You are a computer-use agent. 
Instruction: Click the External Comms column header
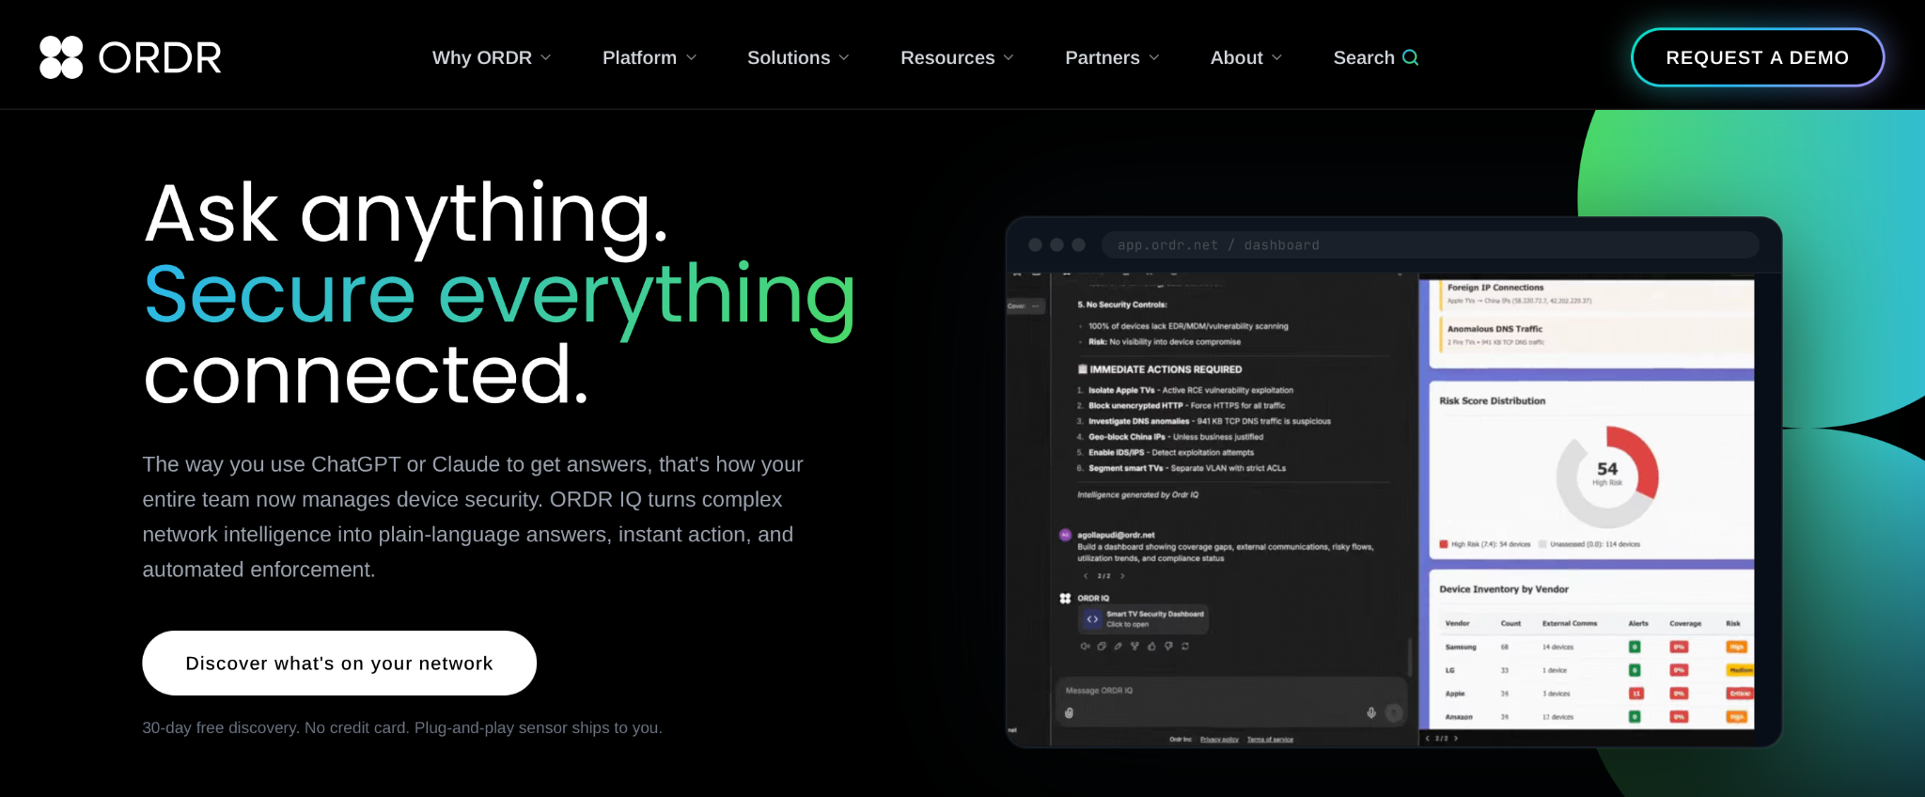point(1570,623)
